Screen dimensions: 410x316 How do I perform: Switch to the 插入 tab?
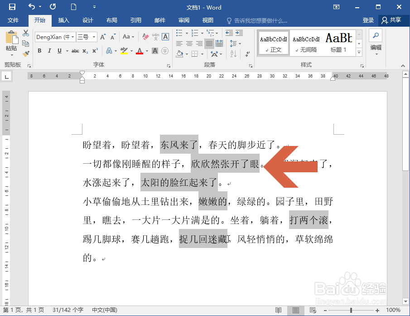63,20
